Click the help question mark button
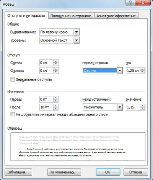This screenshot has width=153, height=180. click(x=130, y=3)
